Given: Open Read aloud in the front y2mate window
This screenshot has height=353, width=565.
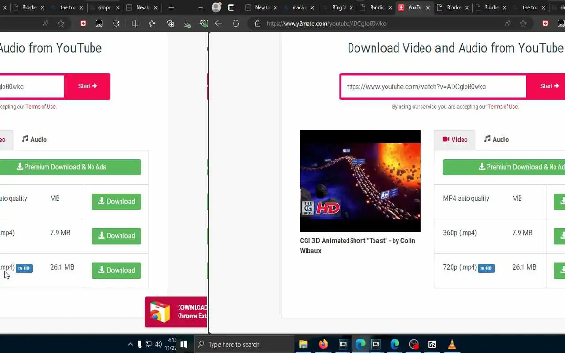Looking at the screenshot, I should point(508,23).
